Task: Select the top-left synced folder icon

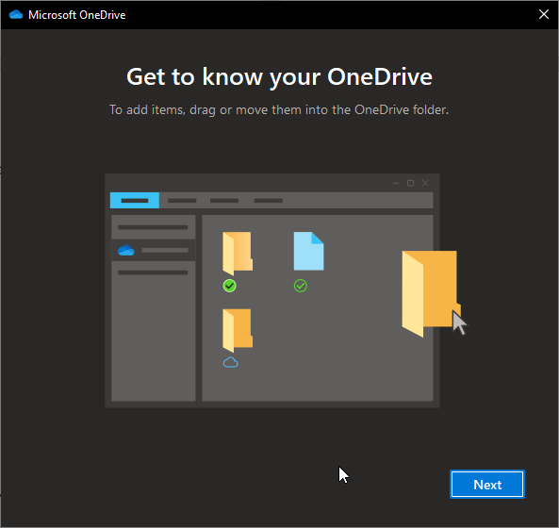Action: 238,253
